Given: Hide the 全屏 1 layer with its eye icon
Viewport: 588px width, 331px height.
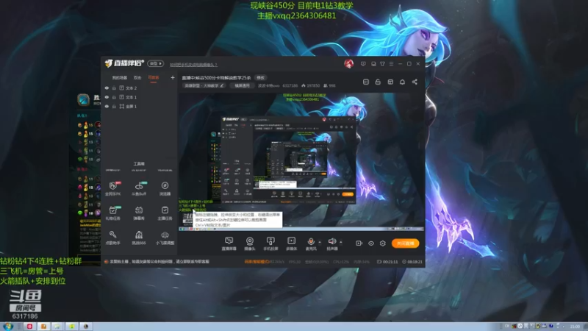Looking at the screenshot, I should tap(107, 107).
